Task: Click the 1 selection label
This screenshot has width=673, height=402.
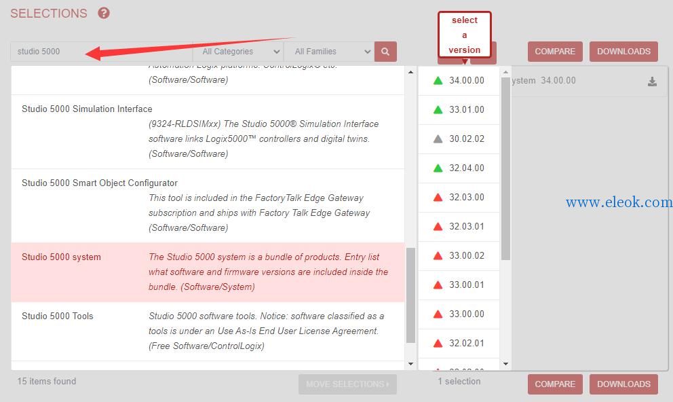Action: point(459,382)
